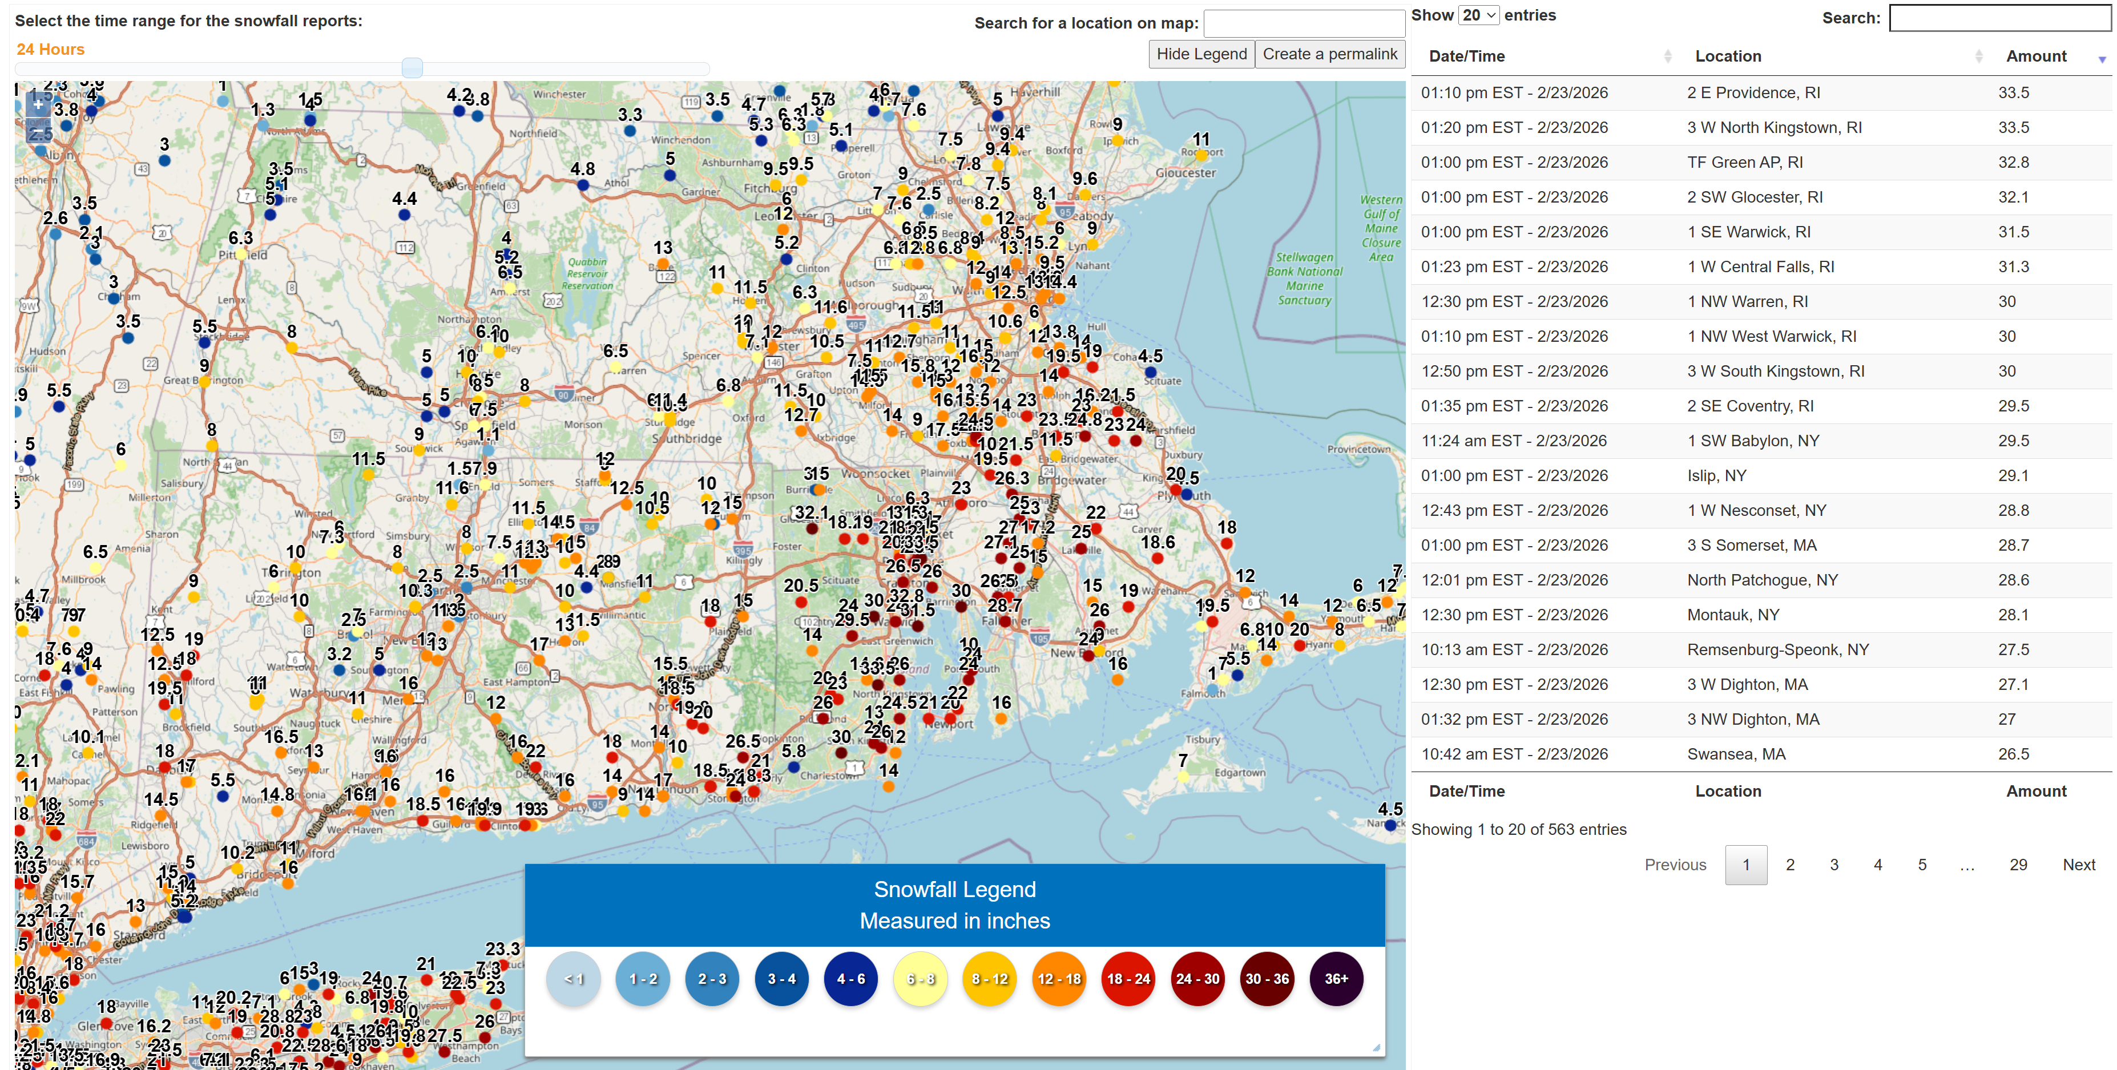Click the 6 - 8 yellow legend circle
2117x1070 pixels.
tap(921, 979)
